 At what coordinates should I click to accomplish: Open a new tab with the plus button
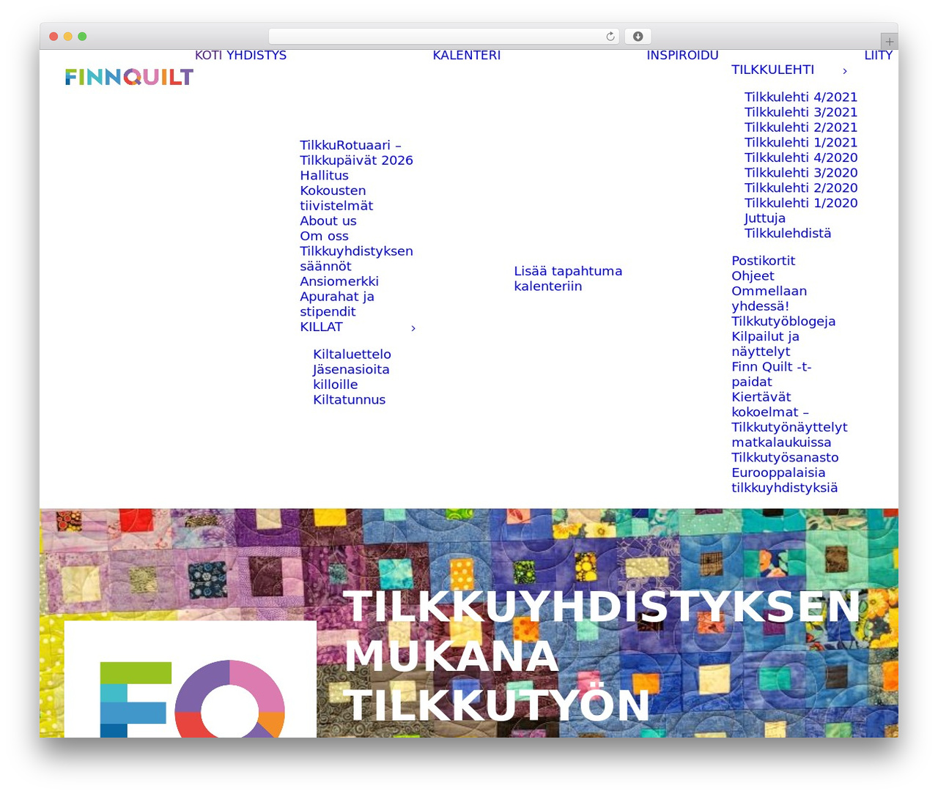point(889,42)
